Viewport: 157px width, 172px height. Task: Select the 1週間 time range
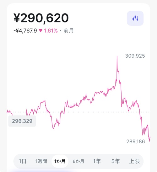tap(41, 161)
